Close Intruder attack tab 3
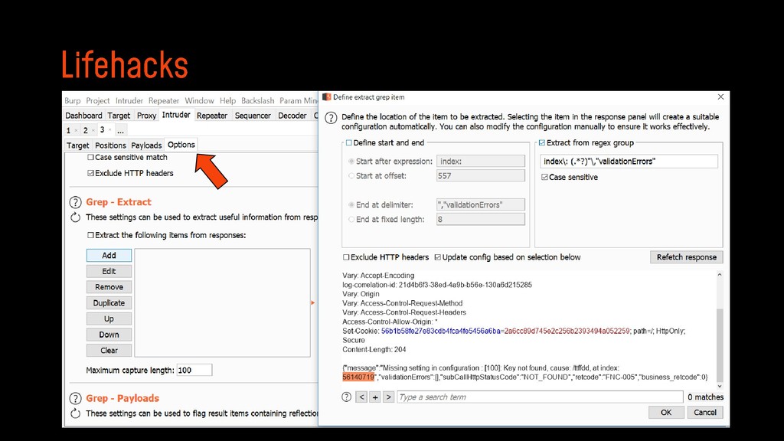This screenshot has width=784, height=441. point(110,130)
